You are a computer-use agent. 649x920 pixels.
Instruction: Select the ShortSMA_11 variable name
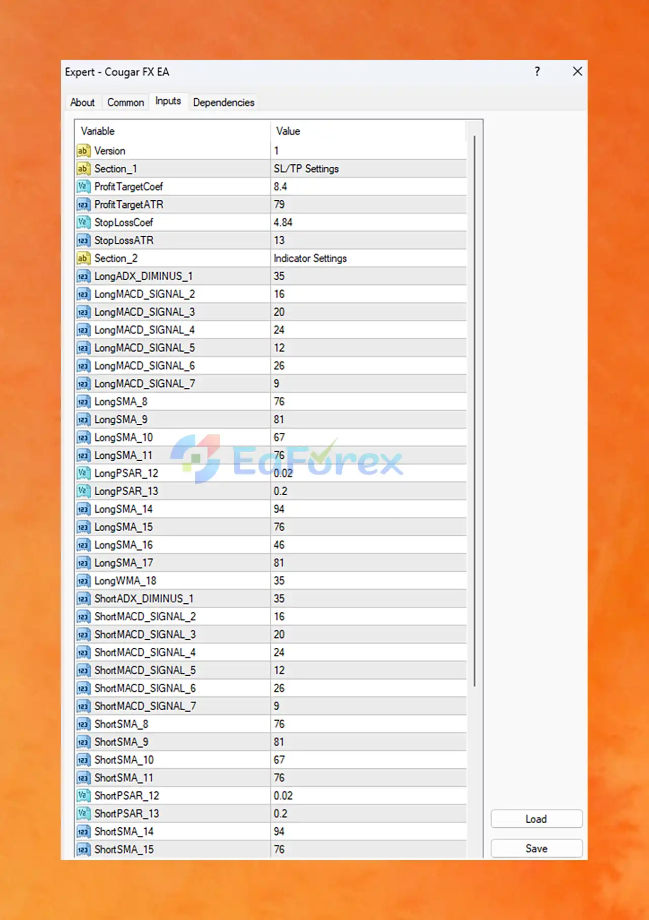tap(124, 778)
